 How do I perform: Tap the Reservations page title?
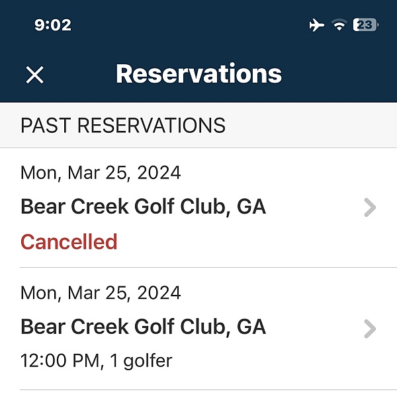click(198, 73)
